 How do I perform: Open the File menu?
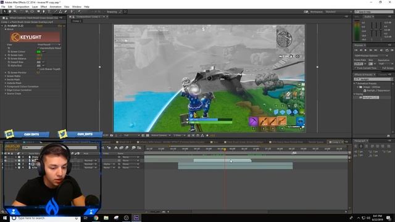3,7
